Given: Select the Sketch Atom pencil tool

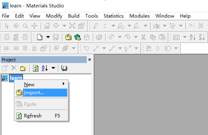Looking at the screenshot, I should coord(96,26).
